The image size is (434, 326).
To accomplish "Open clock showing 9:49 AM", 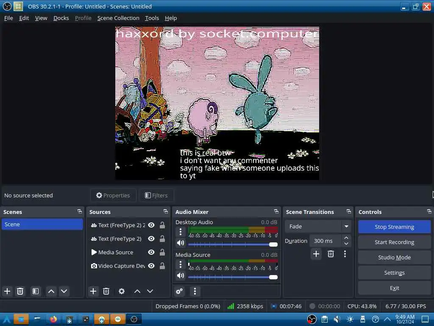I will [405, 319].
